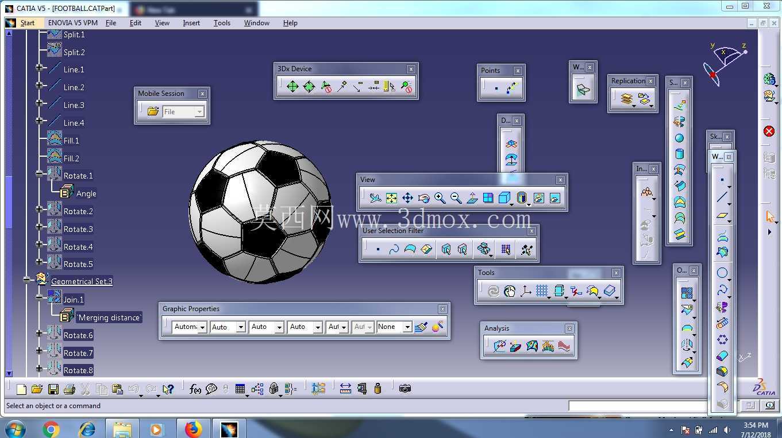Open the Tools menu

tap(222, 23)
